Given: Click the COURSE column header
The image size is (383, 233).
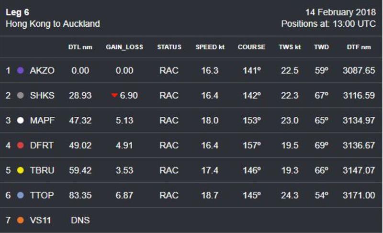Looking at the screenshot, I should pos(252,47).
